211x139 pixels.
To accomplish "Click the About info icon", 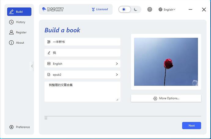I will [11, 43].
